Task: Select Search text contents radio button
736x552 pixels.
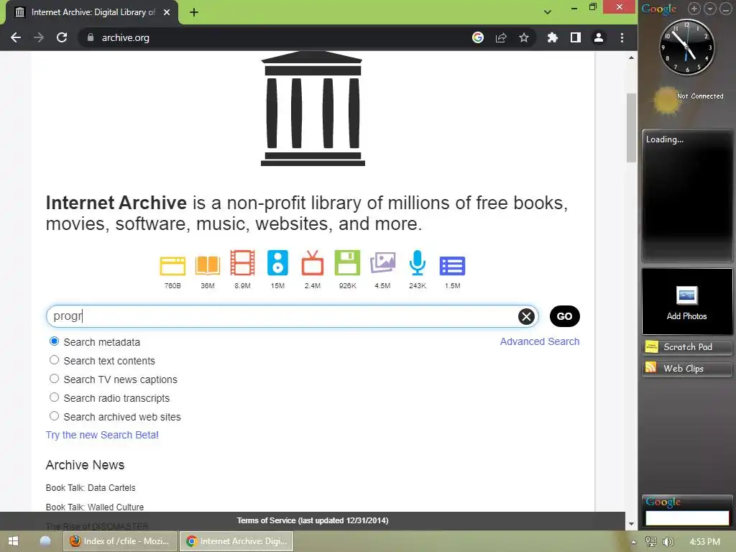Action: [x=54, y=361]
